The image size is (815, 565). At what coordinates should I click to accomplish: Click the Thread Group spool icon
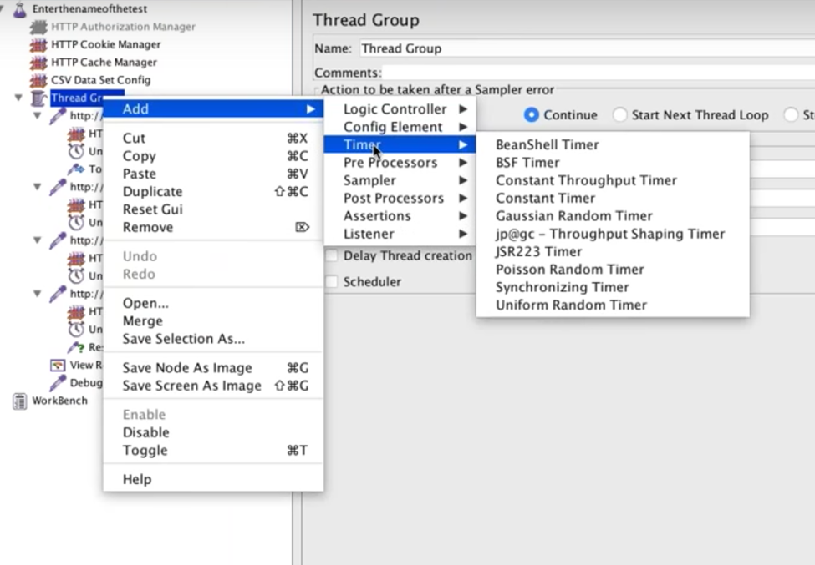38,98
